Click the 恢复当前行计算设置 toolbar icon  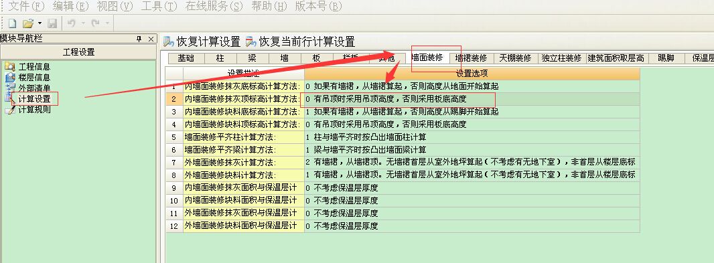click(x=251, y=42)
